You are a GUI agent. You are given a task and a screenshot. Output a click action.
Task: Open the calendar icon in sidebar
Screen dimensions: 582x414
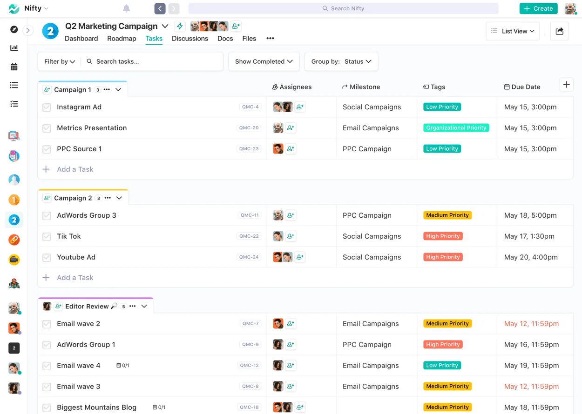click(x=14, y=66)
